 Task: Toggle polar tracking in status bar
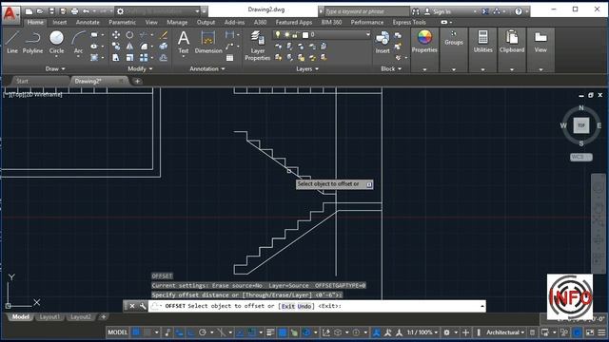point(203,332)
